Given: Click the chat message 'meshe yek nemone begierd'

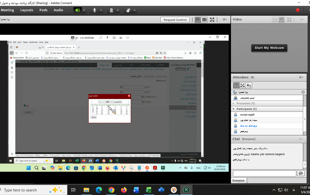Looking at the screenshot, I should [x=267, y=154].
